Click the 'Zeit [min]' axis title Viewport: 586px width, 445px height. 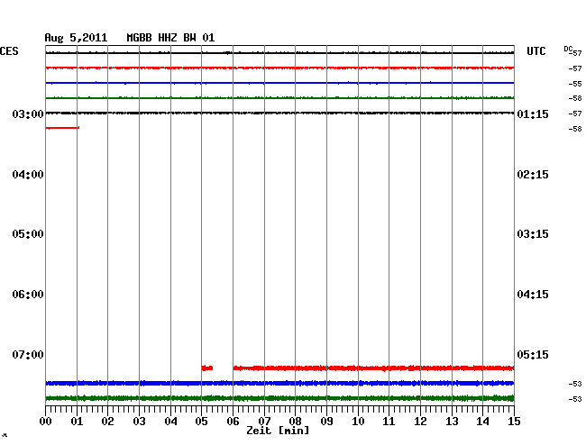tap(278, 431)
